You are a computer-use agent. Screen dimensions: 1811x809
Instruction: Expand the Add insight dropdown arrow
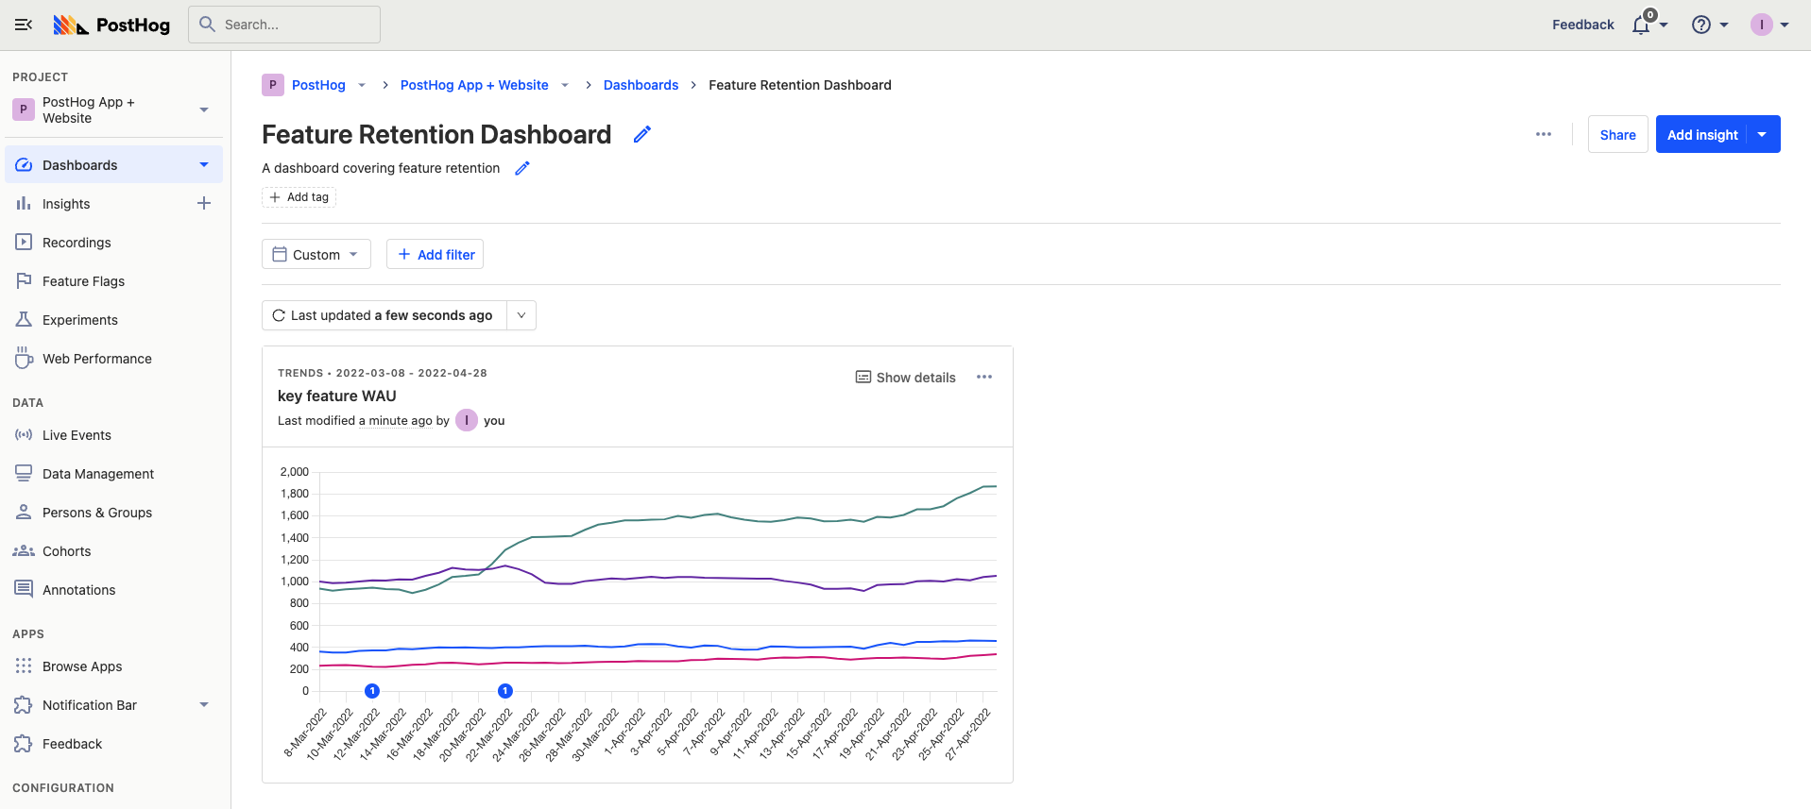click(1763, 135)
